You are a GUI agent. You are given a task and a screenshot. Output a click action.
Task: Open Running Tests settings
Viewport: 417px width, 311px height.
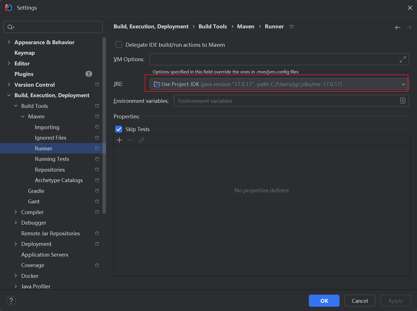[x=52, y=159]
